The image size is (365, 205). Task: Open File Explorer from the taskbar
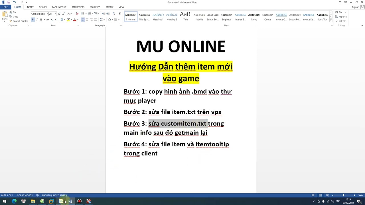33,201
